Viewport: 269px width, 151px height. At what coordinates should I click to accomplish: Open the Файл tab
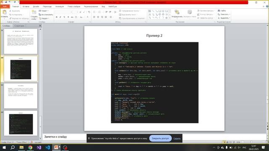point(5,7)
